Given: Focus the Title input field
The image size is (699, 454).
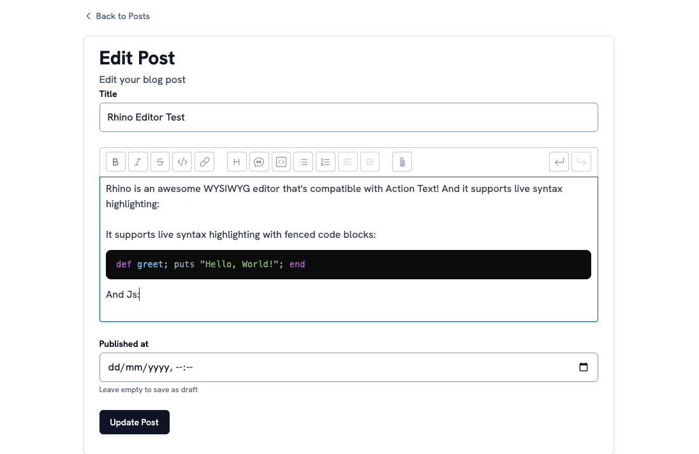Looking at the screenshot, I should (x=348, y=117).
